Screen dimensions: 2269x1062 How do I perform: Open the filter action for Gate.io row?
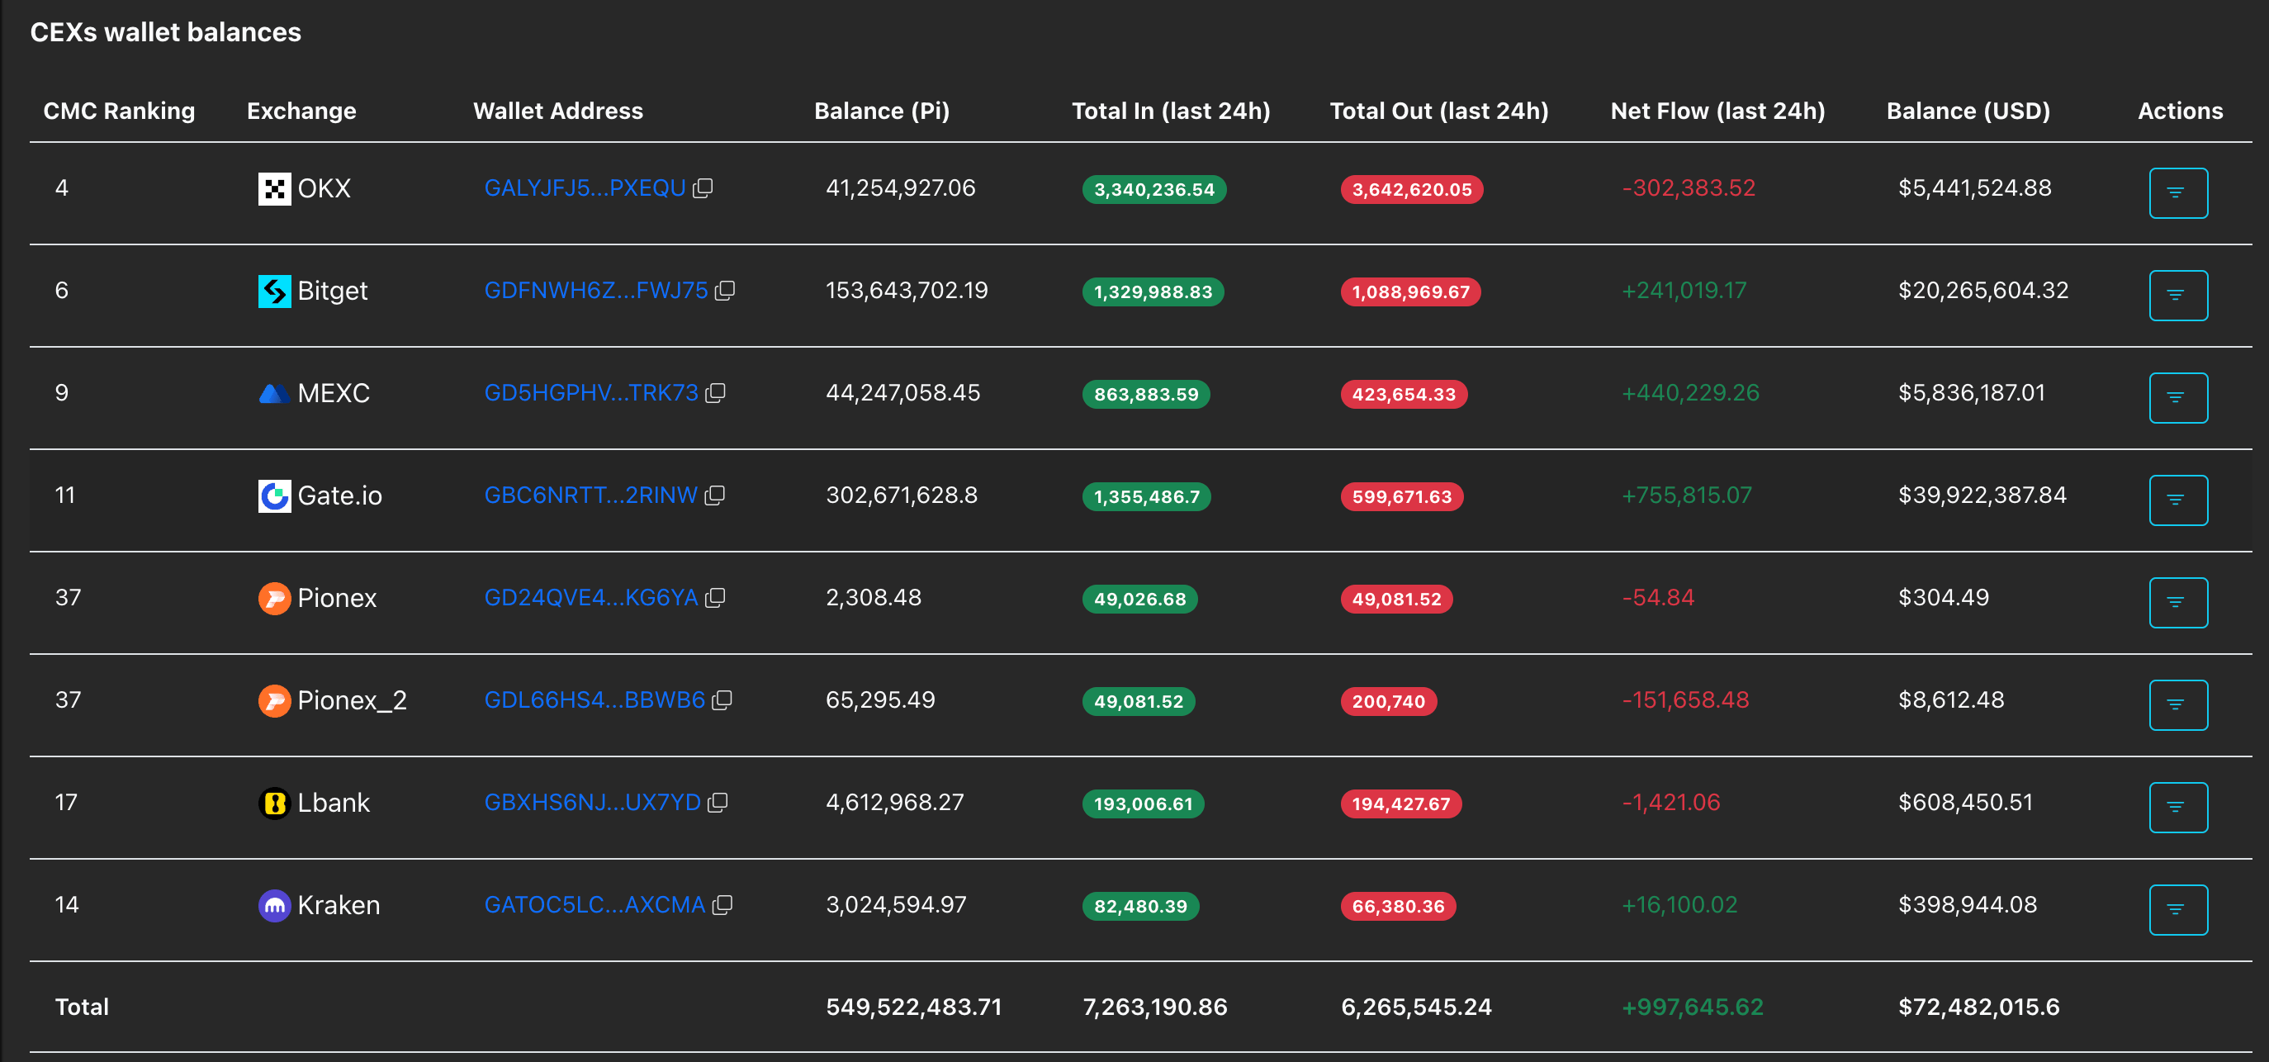click(x=2177, y=500)
